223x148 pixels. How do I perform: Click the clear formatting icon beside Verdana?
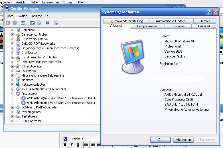[65, 138]
